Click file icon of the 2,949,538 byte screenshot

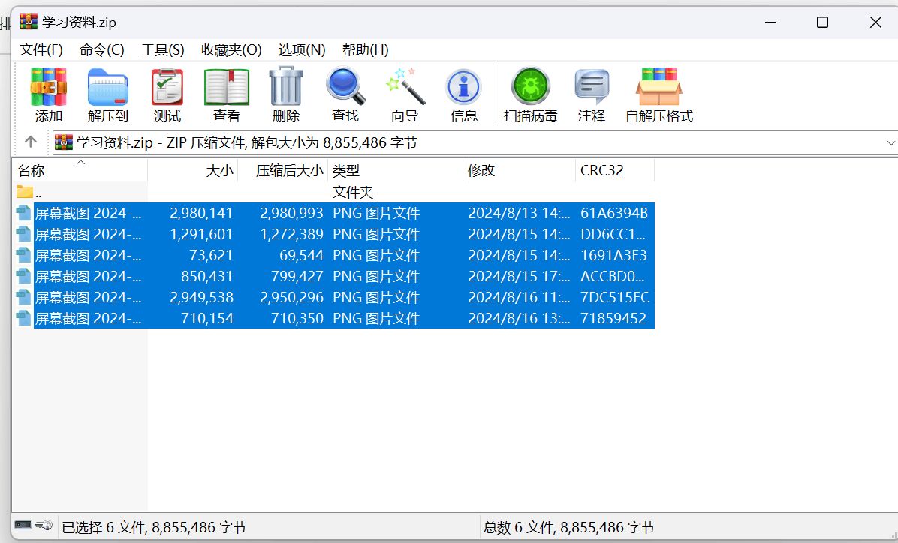pos(23,297)
